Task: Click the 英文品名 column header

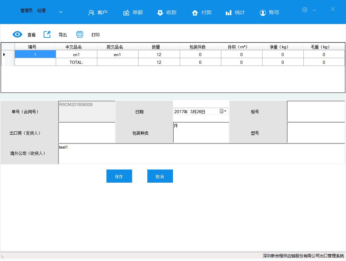Action: pyautogui.click(x=118, y=47)
